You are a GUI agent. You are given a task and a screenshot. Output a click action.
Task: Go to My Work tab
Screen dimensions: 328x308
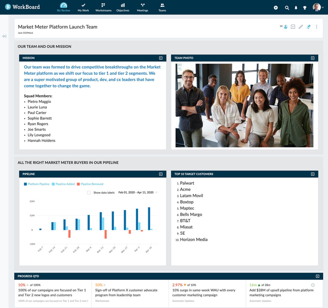(x=83, y=7)
